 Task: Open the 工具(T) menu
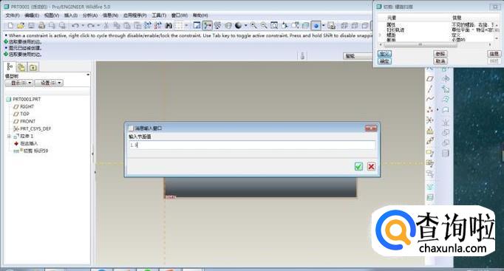tap(159, 15)
